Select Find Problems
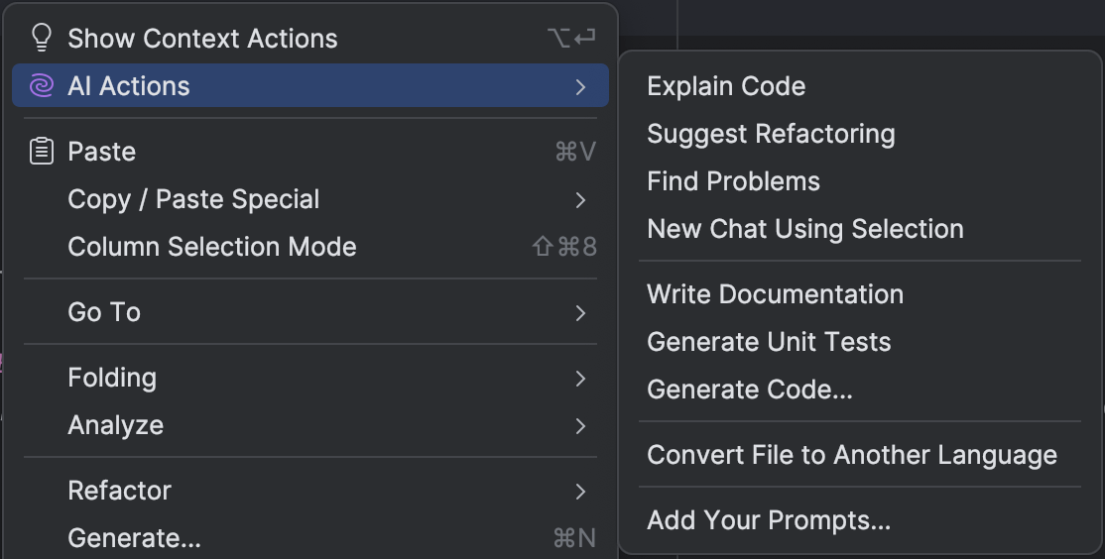This screenshot has height=559, width=1105. [x=733, y=181]
